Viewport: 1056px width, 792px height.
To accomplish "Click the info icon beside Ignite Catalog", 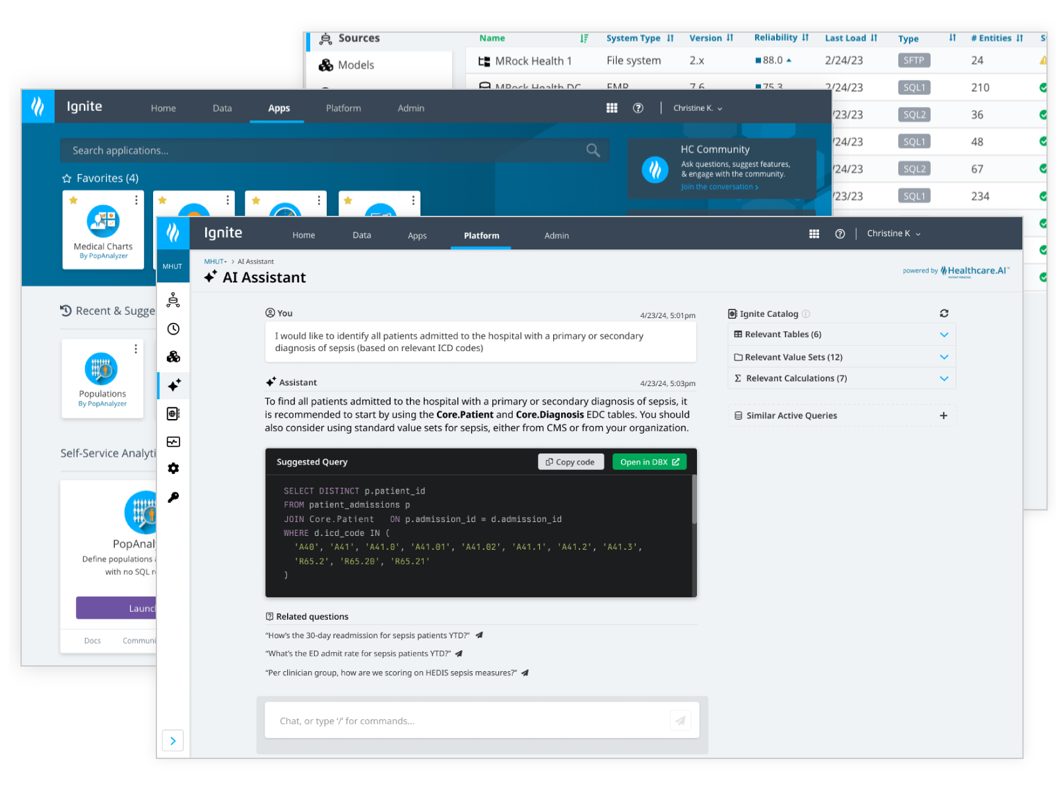I will pyautogui.click(x=806, y=314).
